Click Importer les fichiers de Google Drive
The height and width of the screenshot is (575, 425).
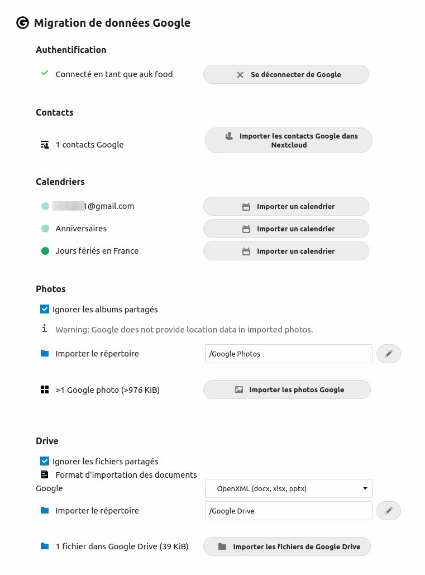tap(287, 547)
